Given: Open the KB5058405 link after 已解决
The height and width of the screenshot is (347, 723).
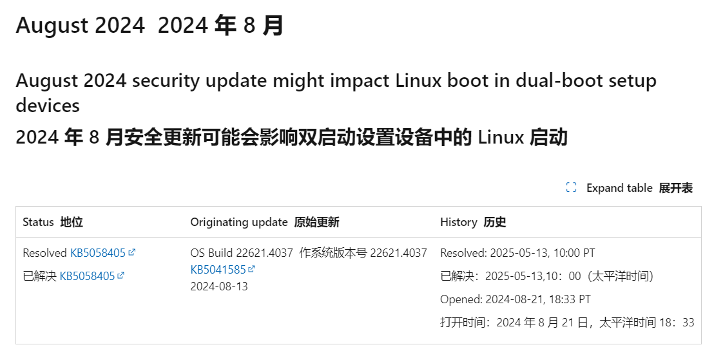Looking at the screenshot, I should pos(87,276).
